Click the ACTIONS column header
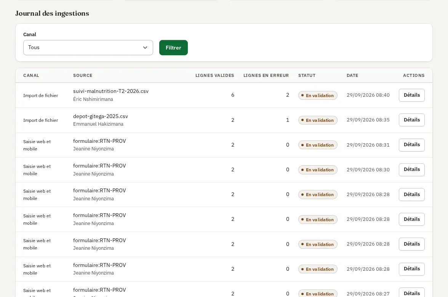 tap(414, 75)
